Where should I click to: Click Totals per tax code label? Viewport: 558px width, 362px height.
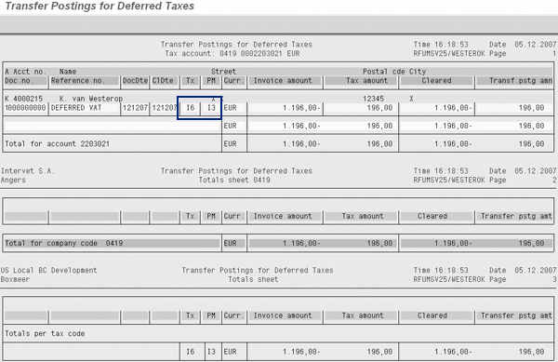[45, 334]
